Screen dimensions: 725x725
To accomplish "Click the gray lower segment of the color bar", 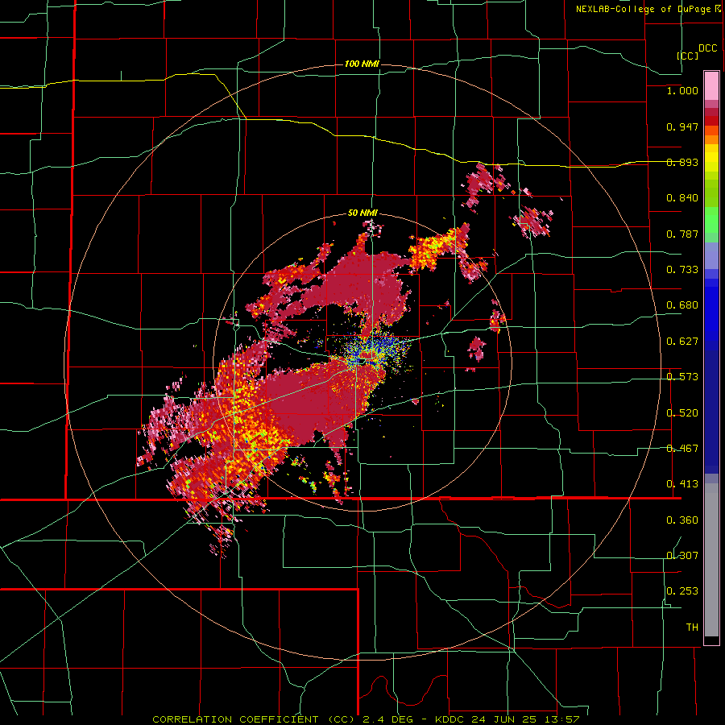I will tap(711, 560).
